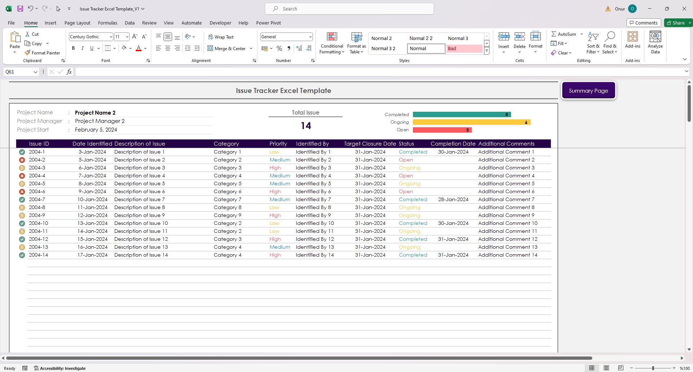Toggle italic formatting

[x=83, y=48]
